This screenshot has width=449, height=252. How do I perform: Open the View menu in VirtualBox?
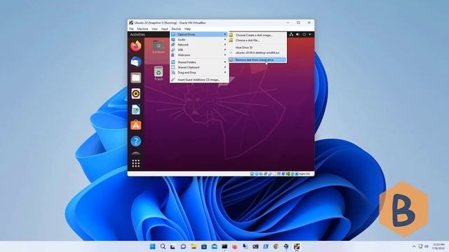pos(154,29)
